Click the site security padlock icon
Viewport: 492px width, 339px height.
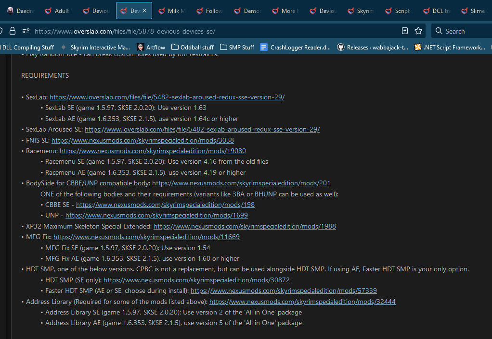click(x=12, y=31)
